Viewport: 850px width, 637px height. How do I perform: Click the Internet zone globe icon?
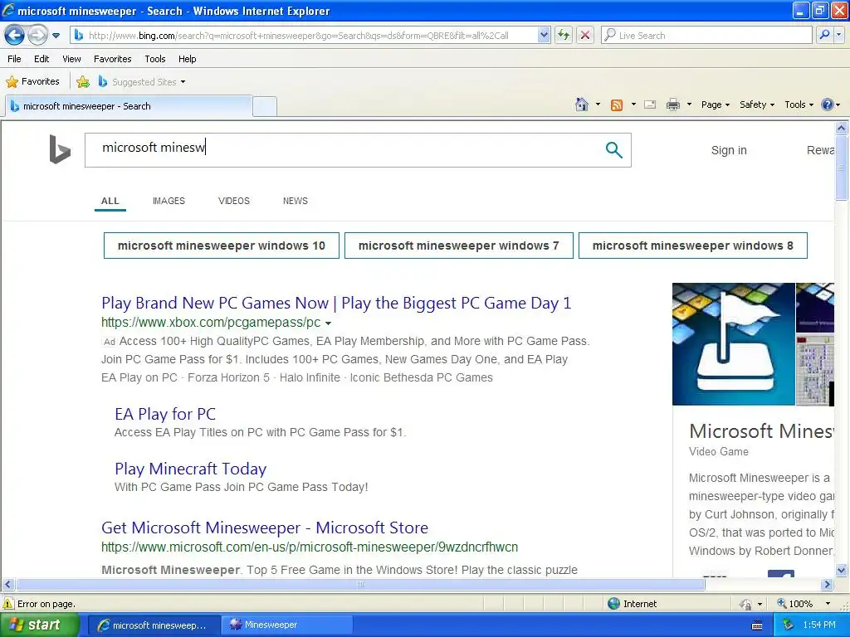tap(613, 604)
